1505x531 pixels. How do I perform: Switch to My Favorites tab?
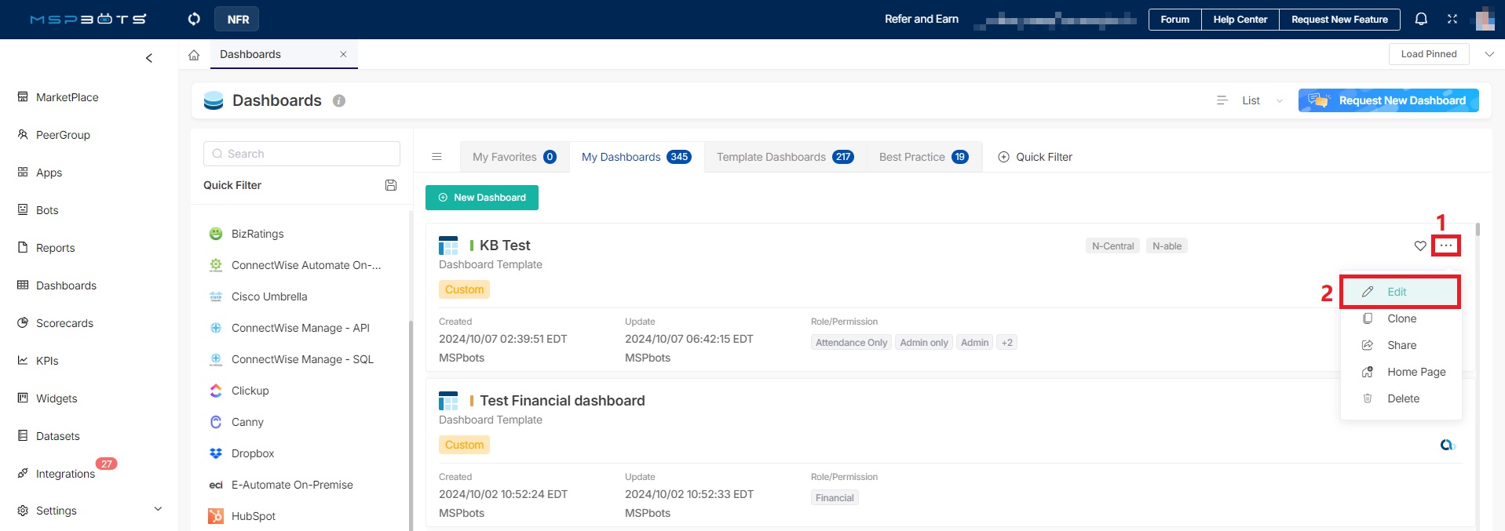pyautogui.click(x=515, y=157)
